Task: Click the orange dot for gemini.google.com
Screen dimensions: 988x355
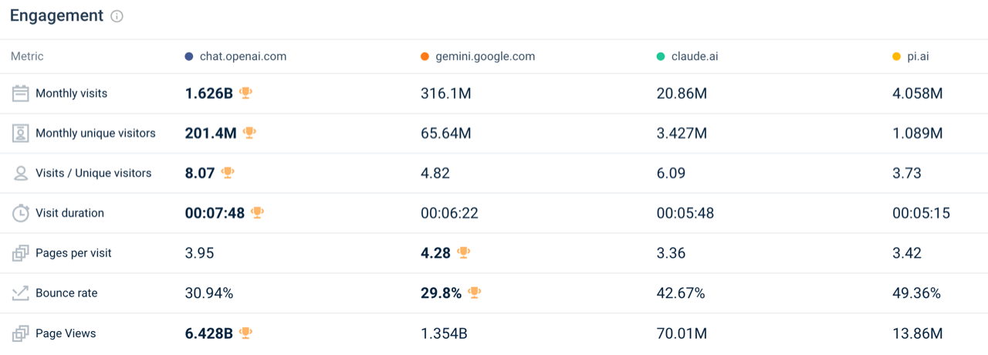Action: point(425,56)
